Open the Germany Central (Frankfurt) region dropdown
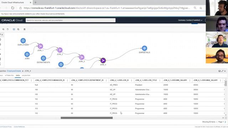The width and height of the screenshot is (228, 128). point(190,20)
